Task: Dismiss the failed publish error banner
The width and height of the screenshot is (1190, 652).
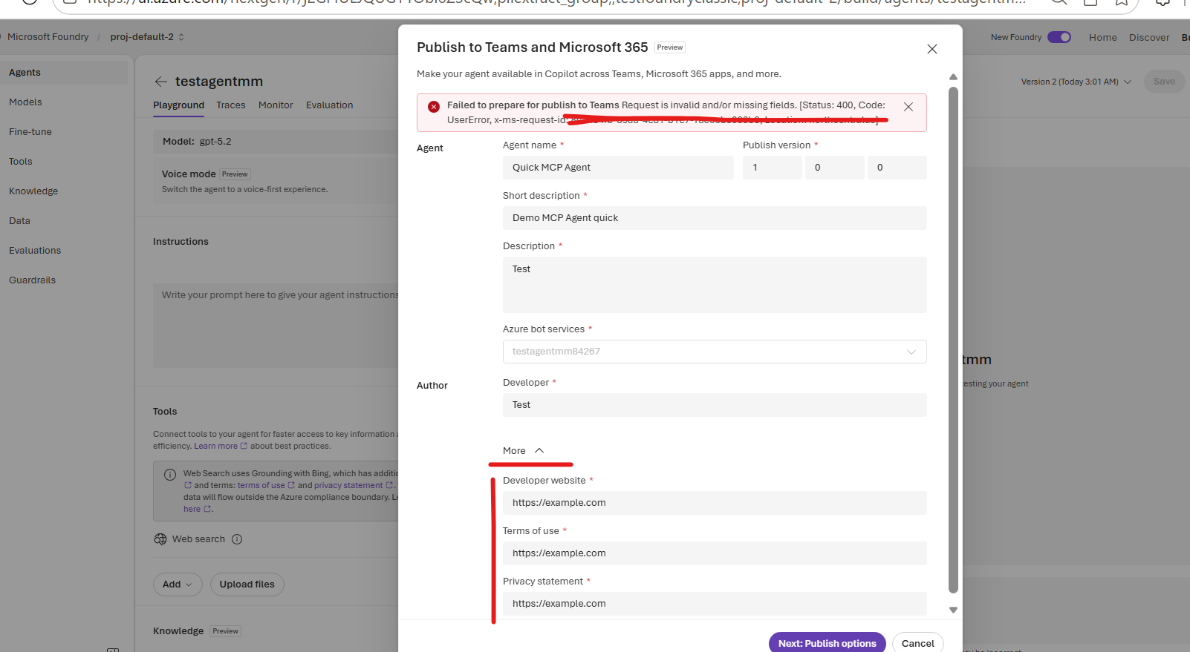Action: pyautogui.click(x=908, y=107)
